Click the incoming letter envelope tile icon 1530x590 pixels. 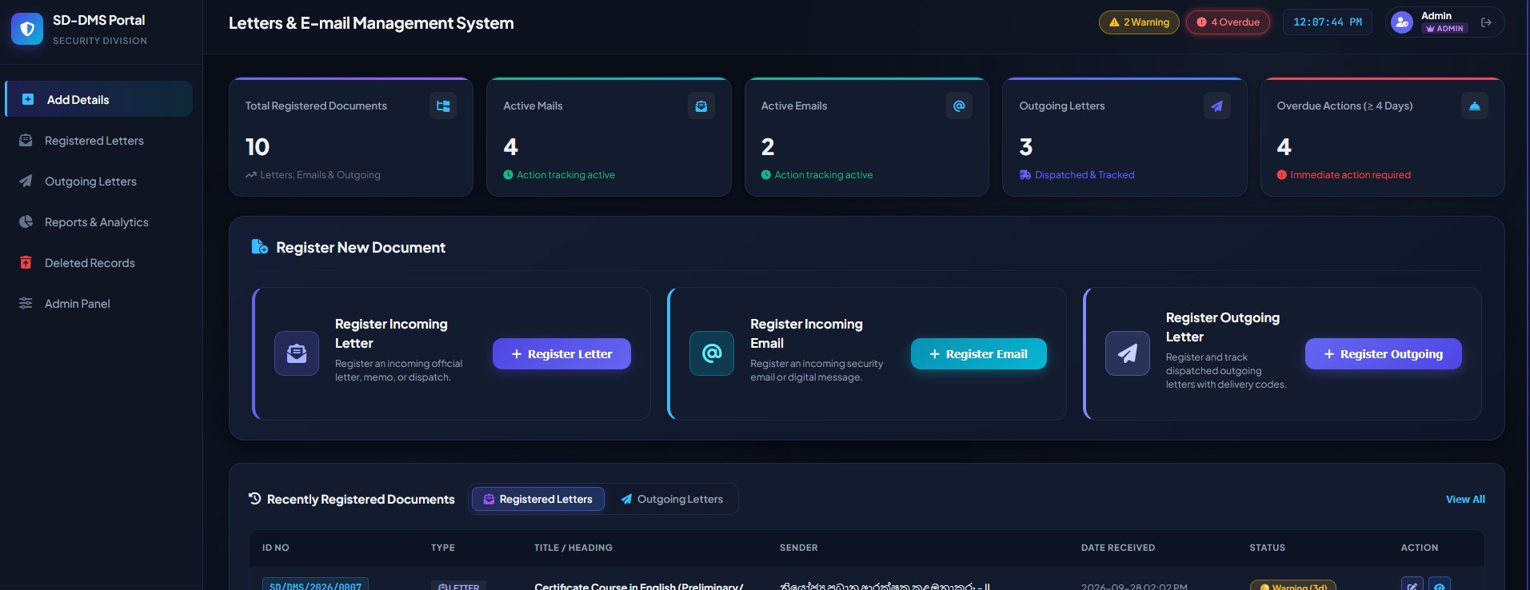pos(297,353)
